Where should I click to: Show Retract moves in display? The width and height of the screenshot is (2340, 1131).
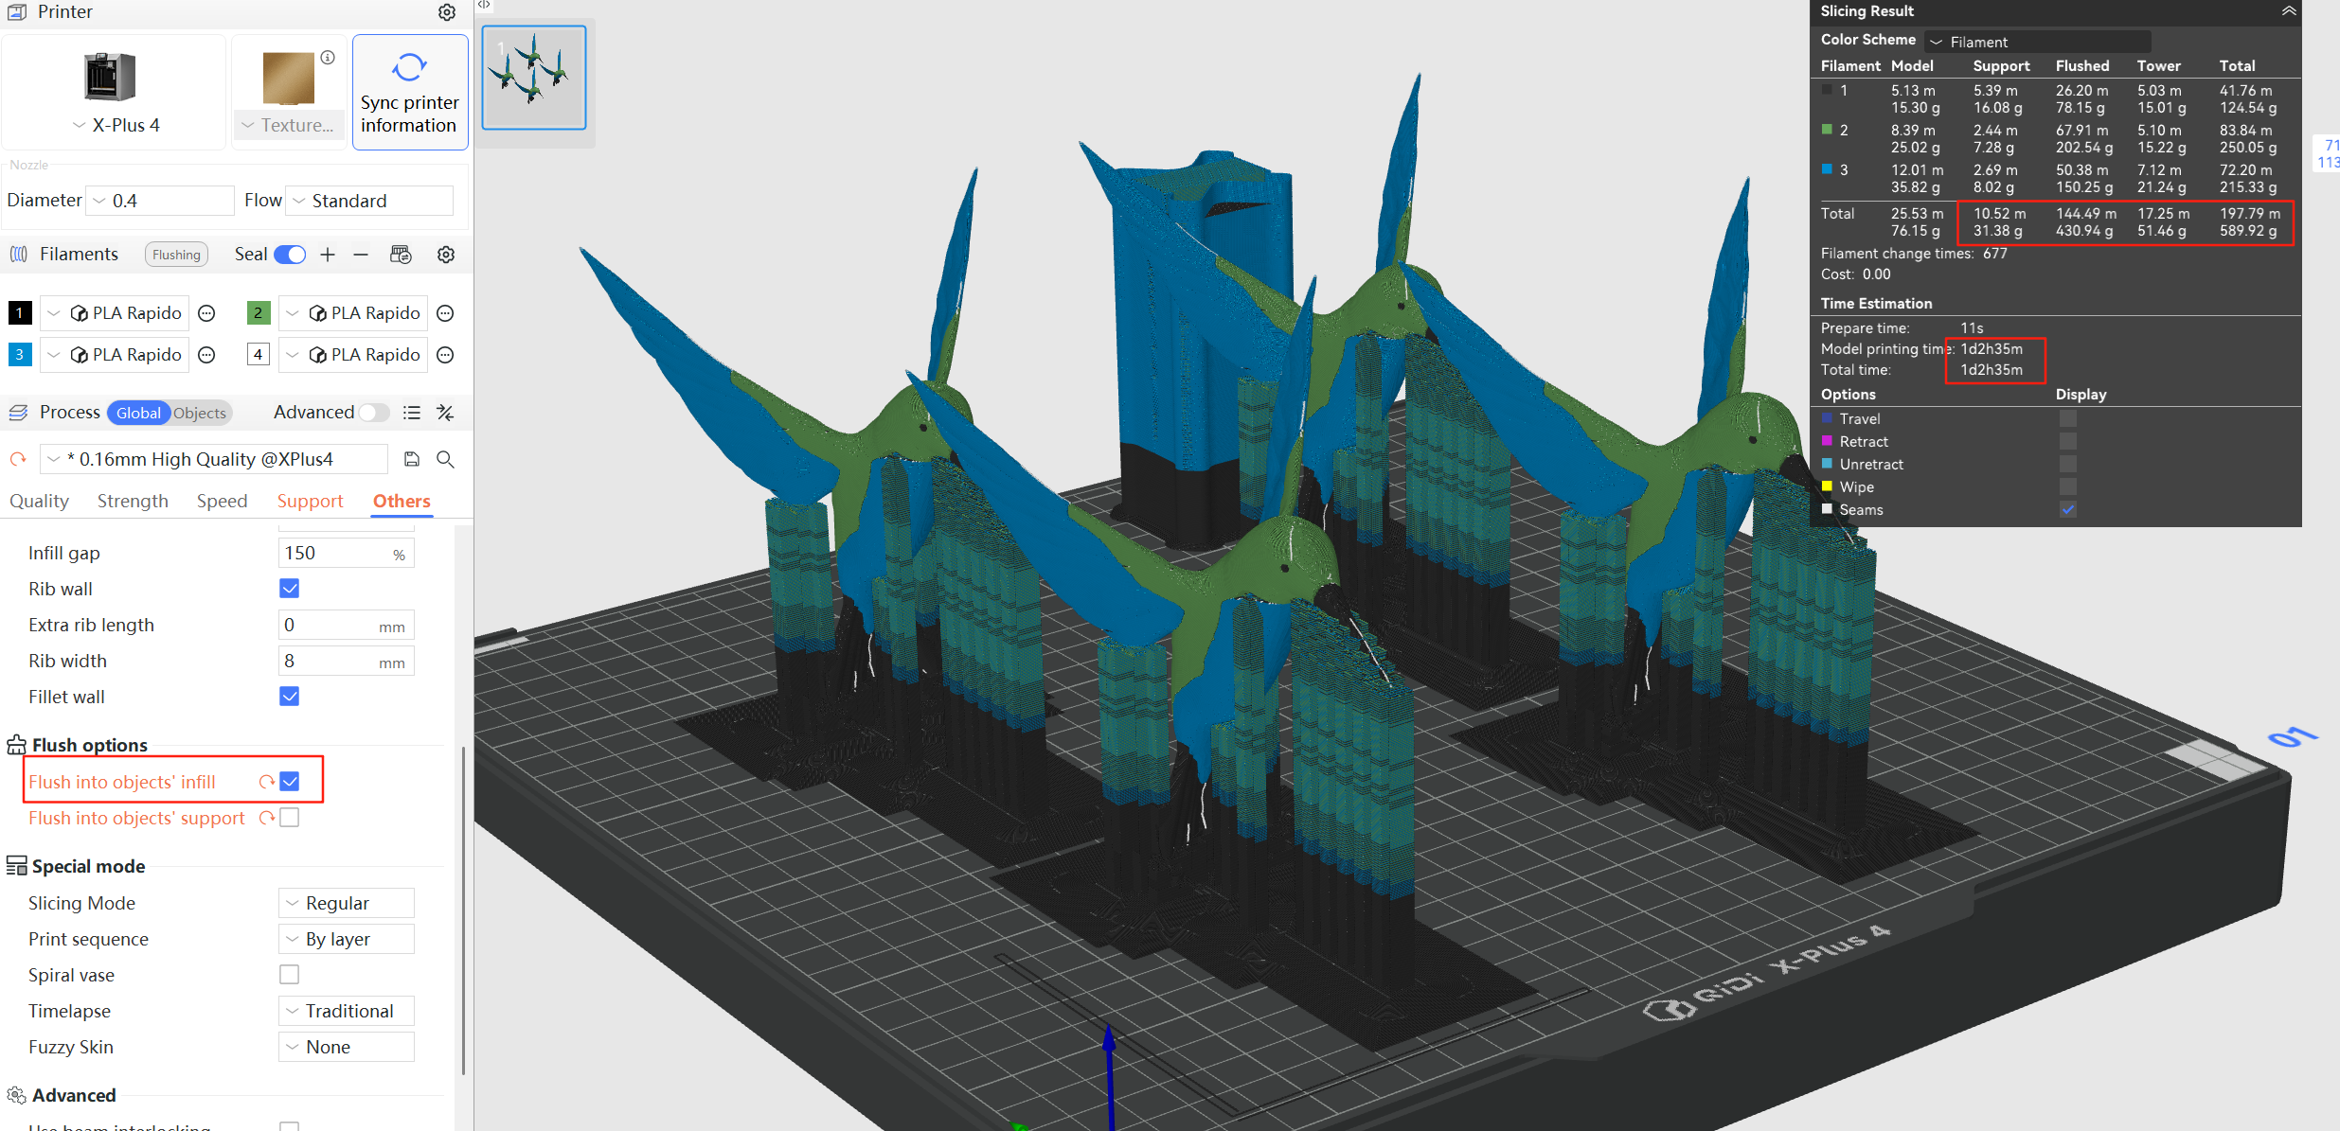click(2068, 441)
